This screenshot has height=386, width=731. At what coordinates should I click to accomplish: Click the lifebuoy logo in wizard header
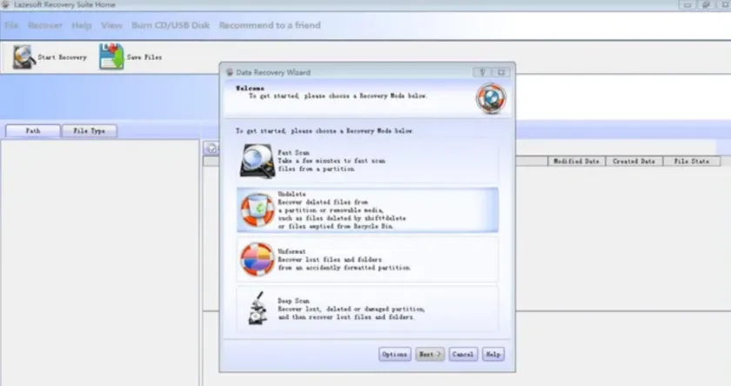pyautogui.click(x=488, y=98)
